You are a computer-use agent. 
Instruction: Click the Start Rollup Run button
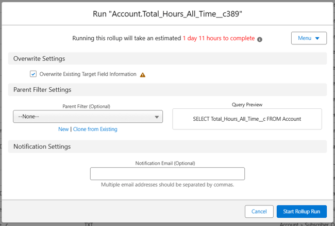[301, 212]
